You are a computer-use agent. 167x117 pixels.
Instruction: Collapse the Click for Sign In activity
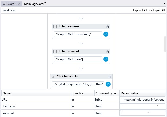coord(110,77)
